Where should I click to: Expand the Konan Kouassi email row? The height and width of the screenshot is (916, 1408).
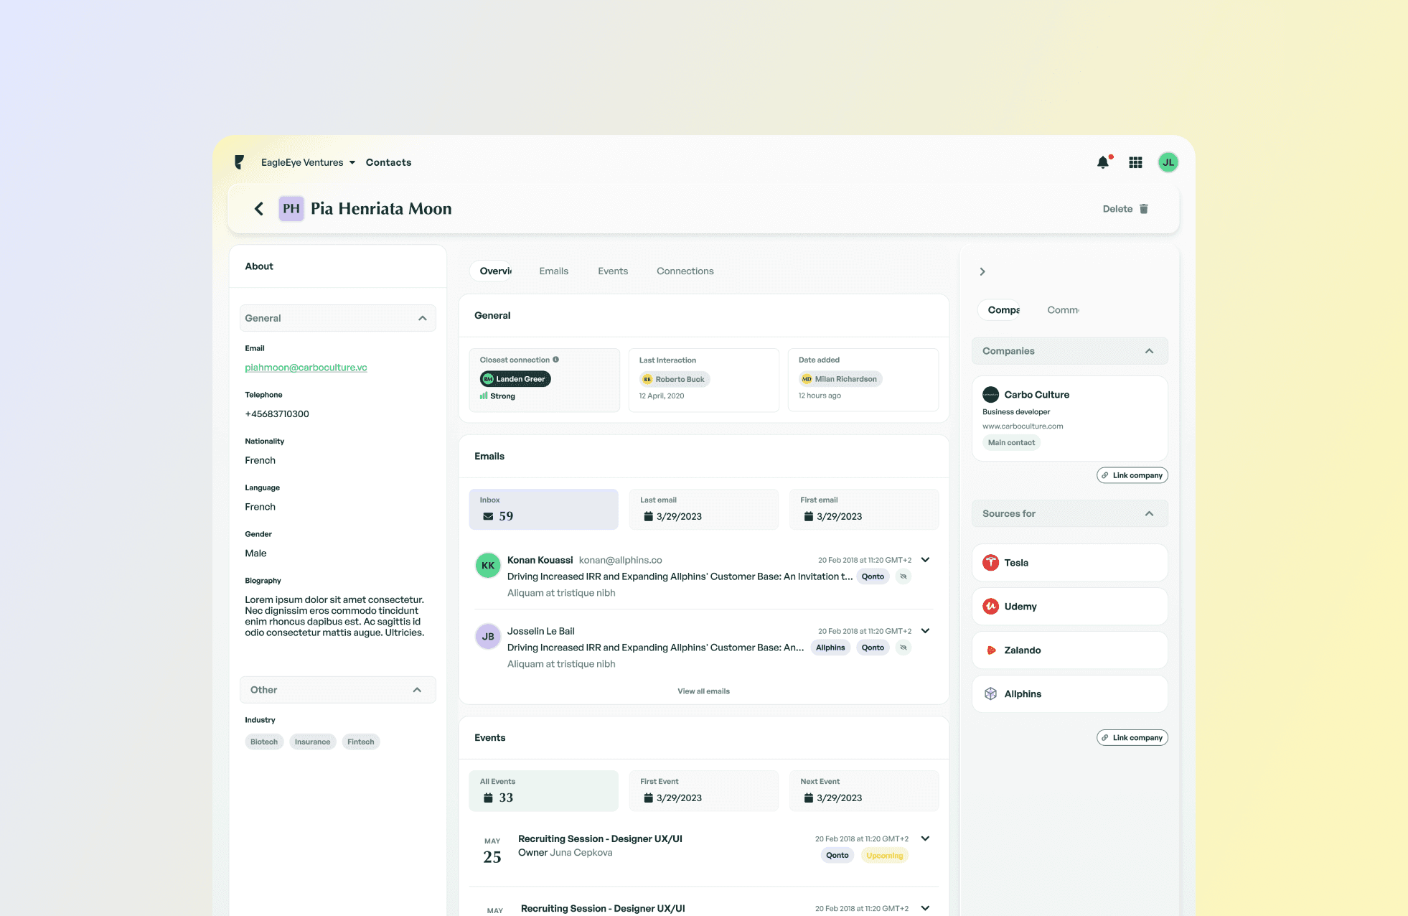click(926, 560)
